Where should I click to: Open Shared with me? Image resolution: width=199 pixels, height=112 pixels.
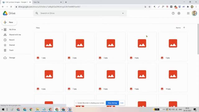15,35
